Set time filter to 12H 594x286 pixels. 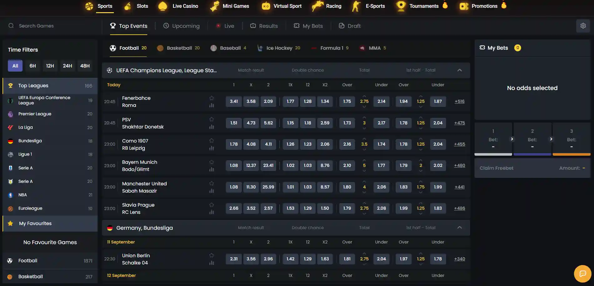coord(50,66)
